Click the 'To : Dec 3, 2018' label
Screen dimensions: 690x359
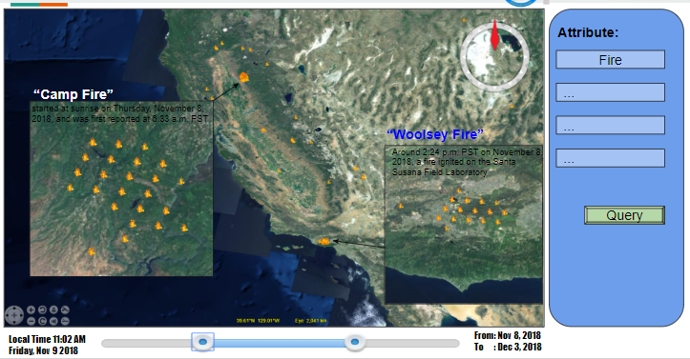(508, 348)
